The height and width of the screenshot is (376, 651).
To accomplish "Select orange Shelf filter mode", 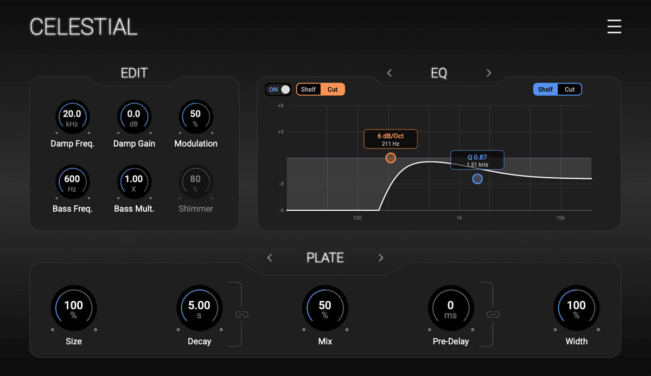I will (308, 89).
